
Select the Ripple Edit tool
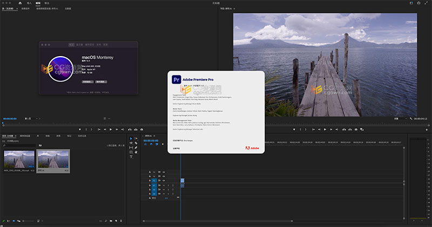131,143
